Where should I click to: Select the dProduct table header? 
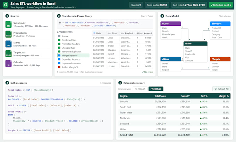pos(220,24)
